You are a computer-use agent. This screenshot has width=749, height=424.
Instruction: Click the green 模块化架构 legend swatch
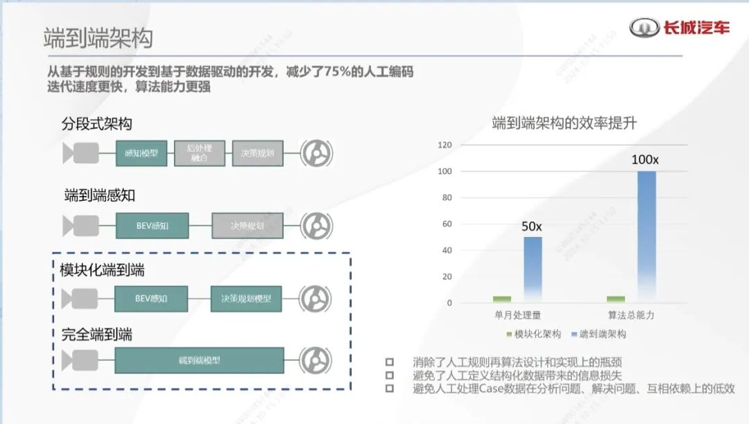[x=508, y=335]
